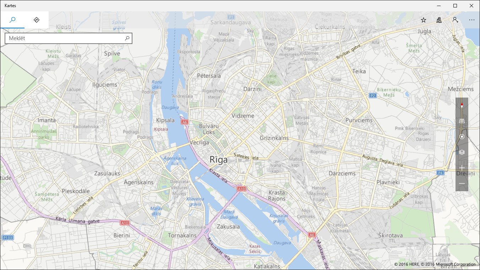Click the Zakusala label
This screenshot has height=270, width=480.
coord(228,227)
